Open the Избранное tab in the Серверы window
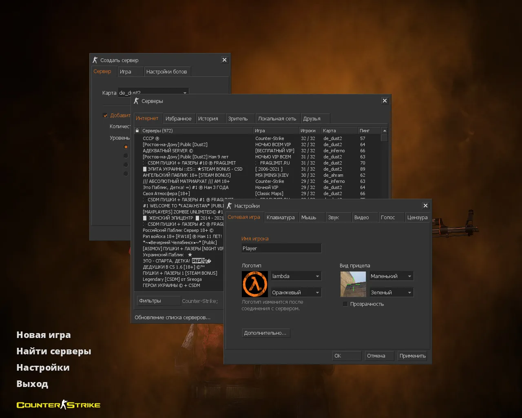This screenshot has width=522, height=418. tap(179, 118)
